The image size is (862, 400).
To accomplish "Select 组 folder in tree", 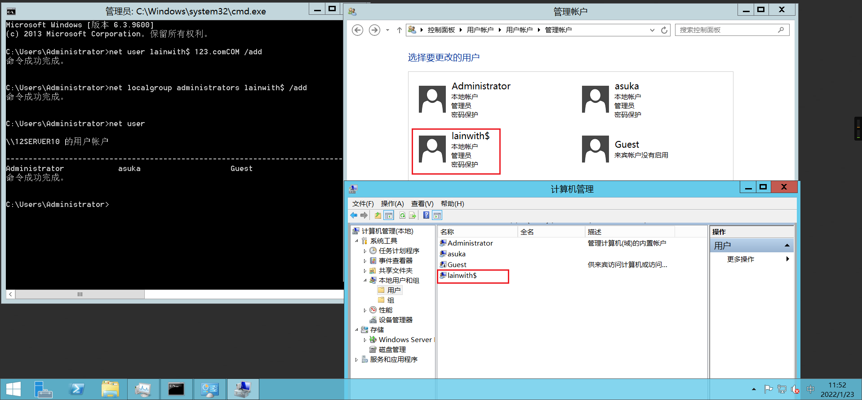I will pyautogui.click(x=390, y=300).
